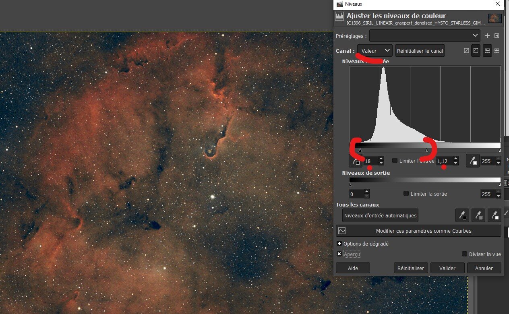Adjust levels perceptually icon
The image size is (509, 314).
(476, 51)
